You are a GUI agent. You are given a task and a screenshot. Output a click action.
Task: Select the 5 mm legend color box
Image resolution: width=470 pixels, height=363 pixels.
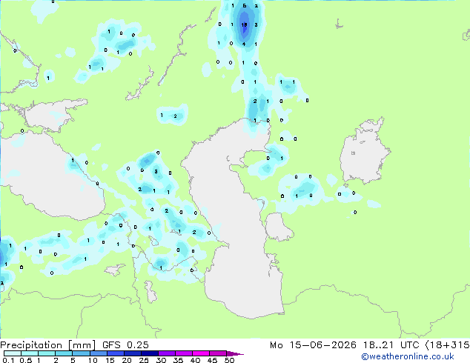coord(82,353)
